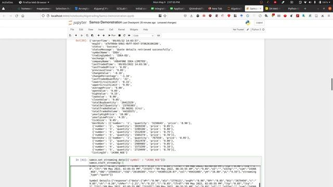Click the Logout button

pyautogui.click(x=259, y=23)
